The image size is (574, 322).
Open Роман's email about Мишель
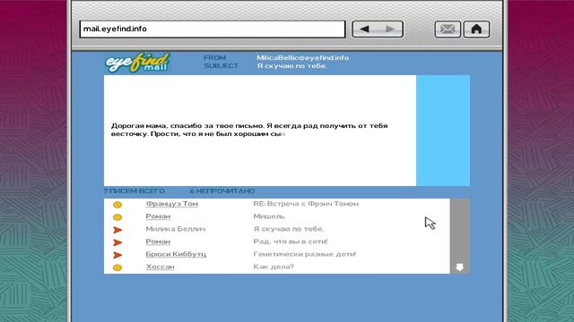(x=158, y=216)
